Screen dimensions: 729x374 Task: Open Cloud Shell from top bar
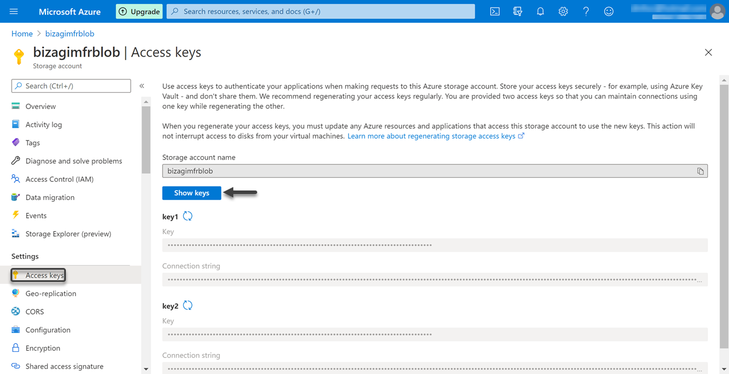click(495, 11)
